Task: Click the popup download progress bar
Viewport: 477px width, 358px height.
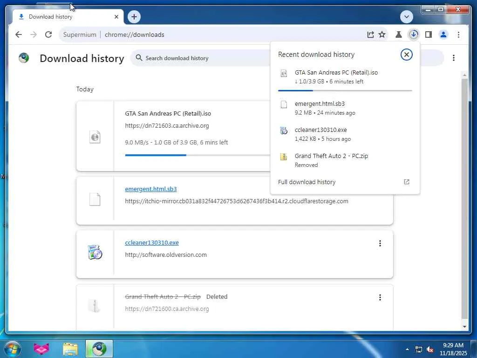Action: point(345,91)
